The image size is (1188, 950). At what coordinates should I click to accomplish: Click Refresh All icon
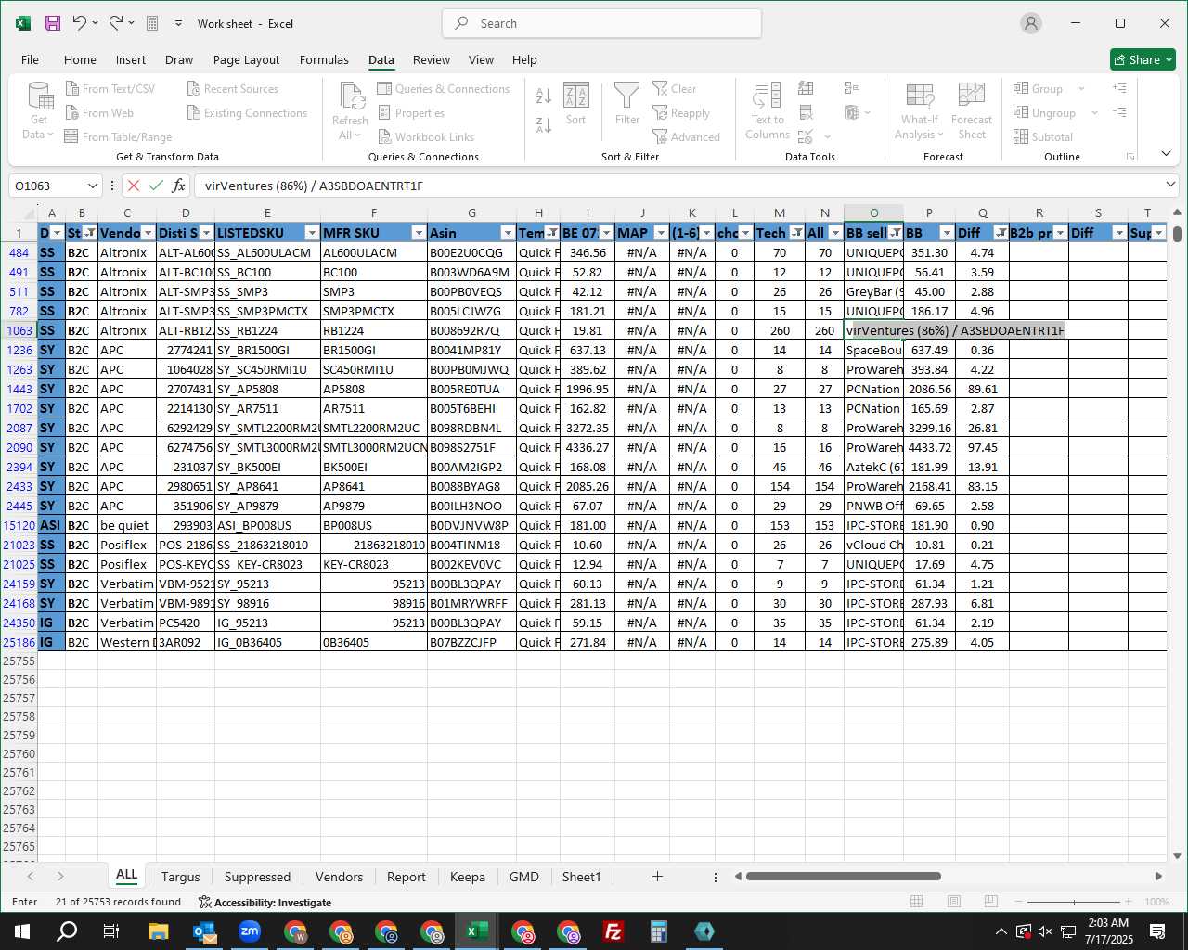point(351,110)
